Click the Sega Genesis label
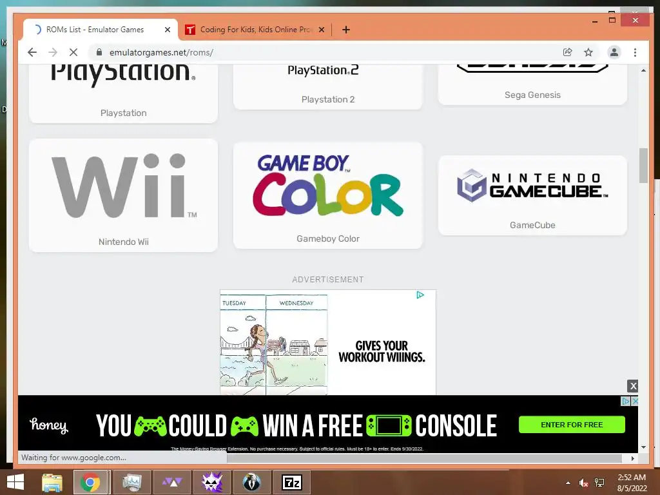This screenshot has height=495, width=660. [532, 95]
